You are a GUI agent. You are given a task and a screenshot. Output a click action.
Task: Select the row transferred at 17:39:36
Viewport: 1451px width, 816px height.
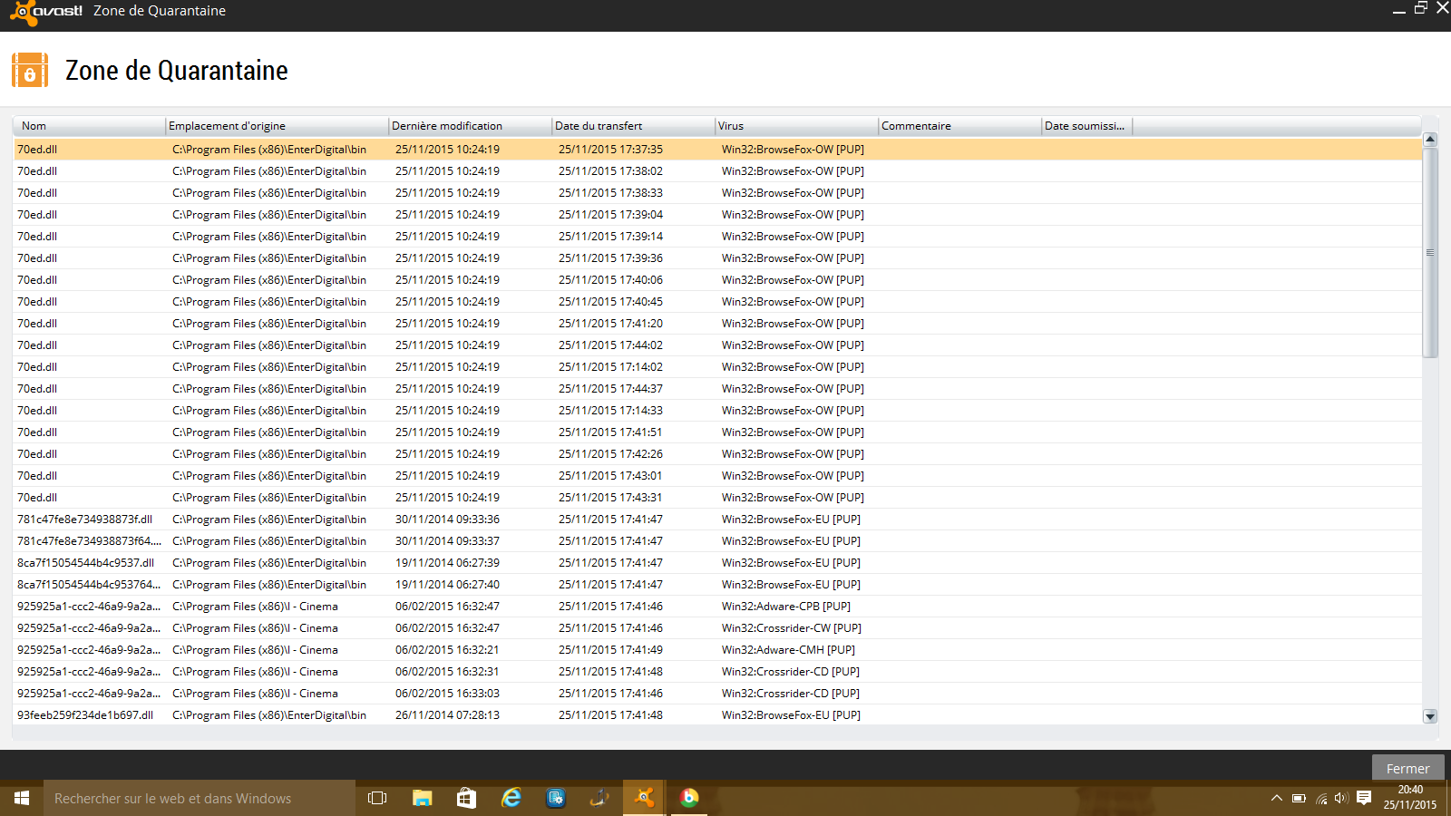[717, 258]
